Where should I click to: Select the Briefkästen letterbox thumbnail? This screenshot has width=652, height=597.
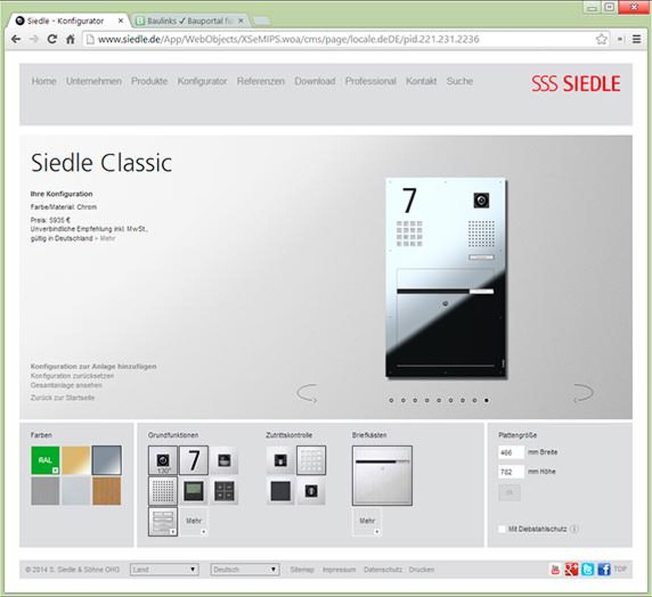pyautogui.click(x=382, y=475)
